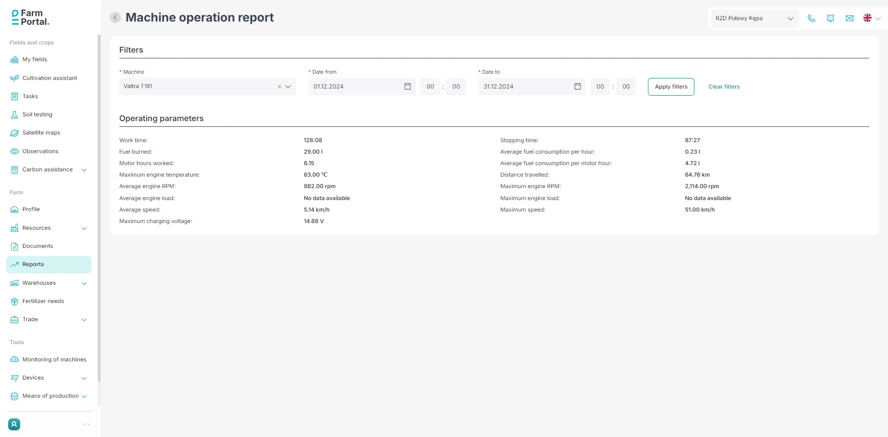Select the Date from minute field

tap(456, 87)
